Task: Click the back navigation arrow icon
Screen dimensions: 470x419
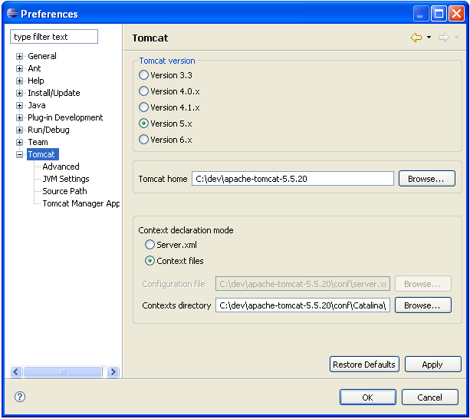Action: point(416,38)
